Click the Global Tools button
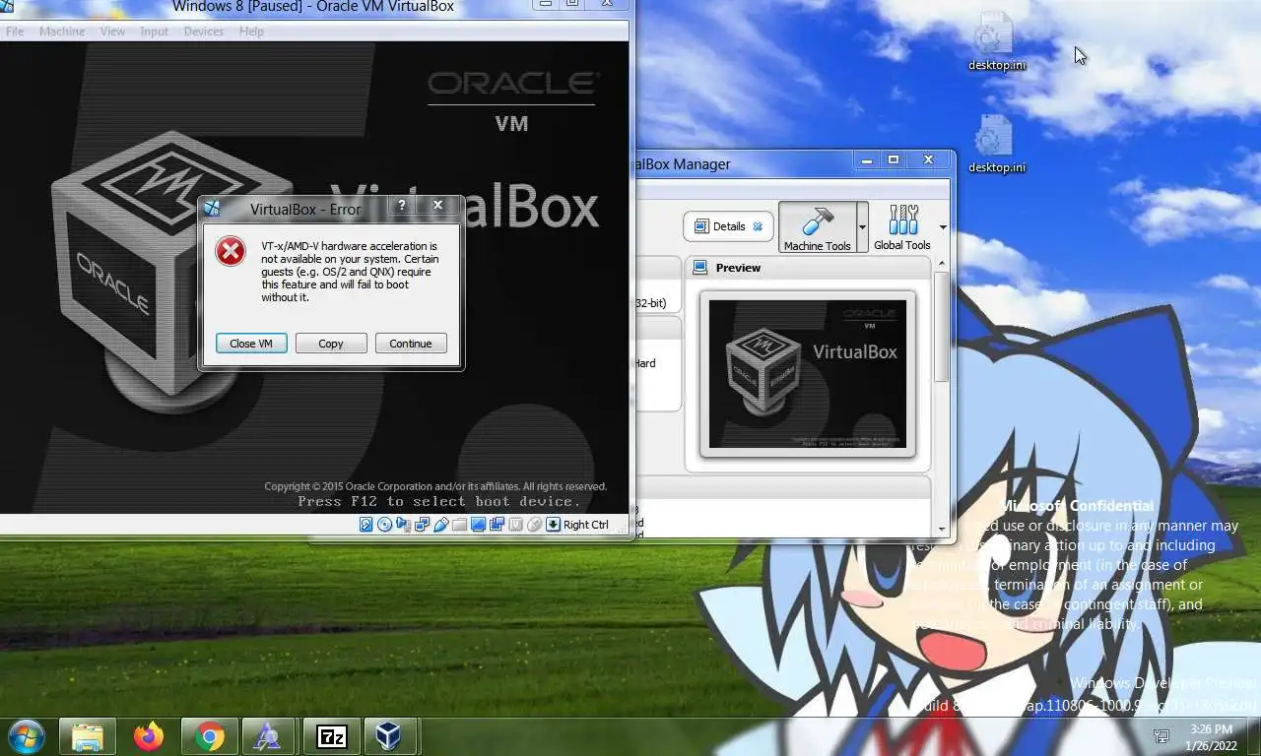Image resolution: width=1261 pixels, height=756 pixels. click(x=901, y=227)
